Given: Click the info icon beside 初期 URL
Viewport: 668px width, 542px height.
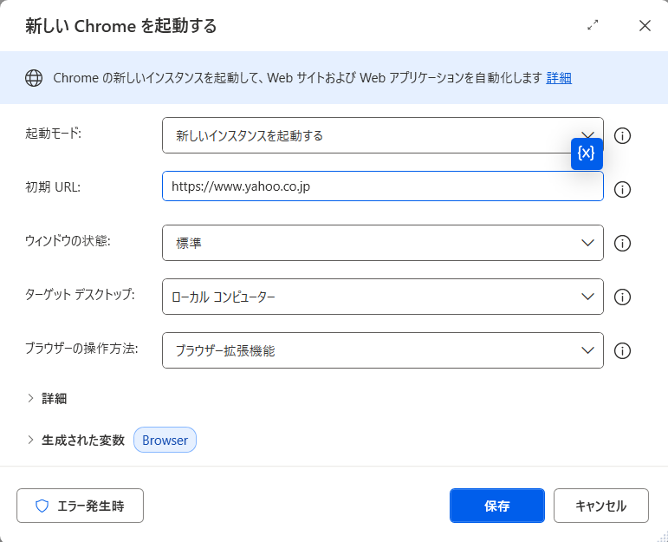Looking at the screenshot, I should (x=621, y=189).
